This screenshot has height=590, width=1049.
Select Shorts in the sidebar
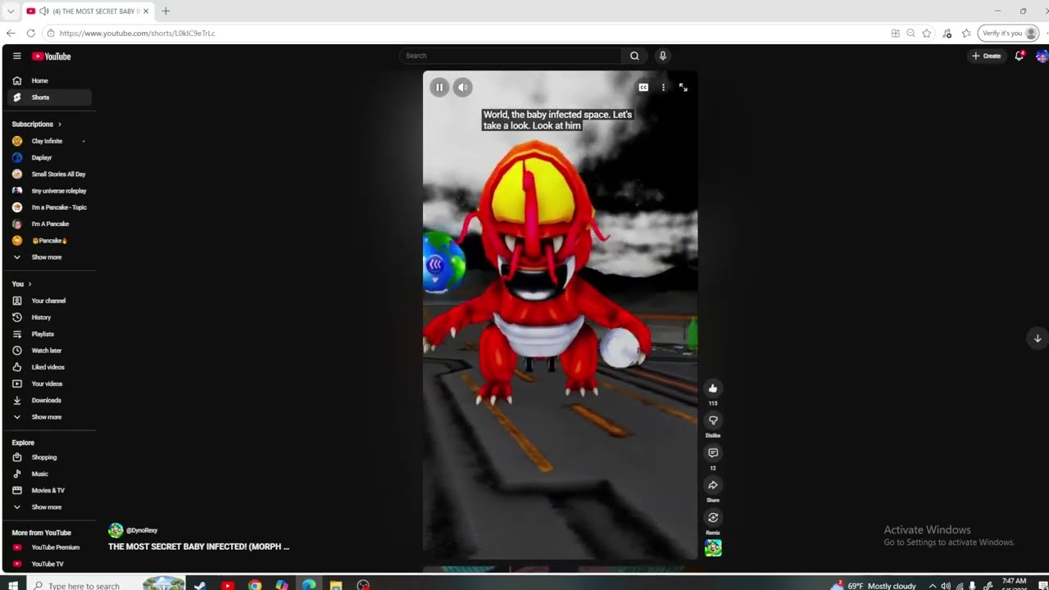49,97
